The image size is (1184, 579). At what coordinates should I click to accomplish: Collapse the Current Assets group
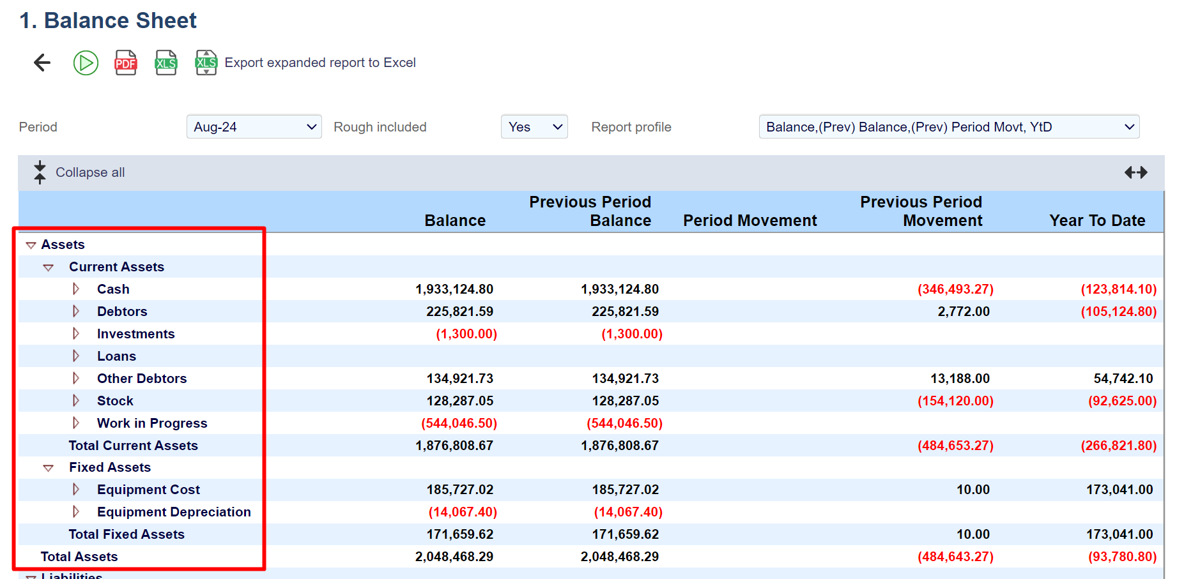coord(48,267)
